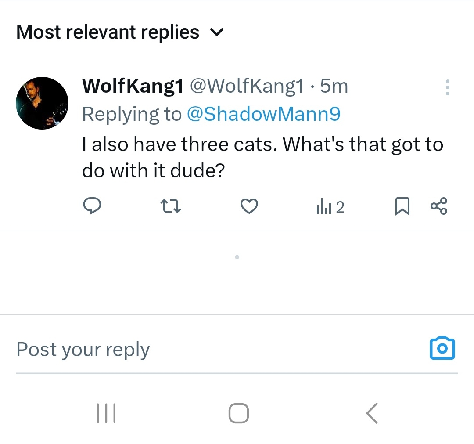Open WolfKang1's profile picture
This screenshot has width=474, height=444.
42,103
